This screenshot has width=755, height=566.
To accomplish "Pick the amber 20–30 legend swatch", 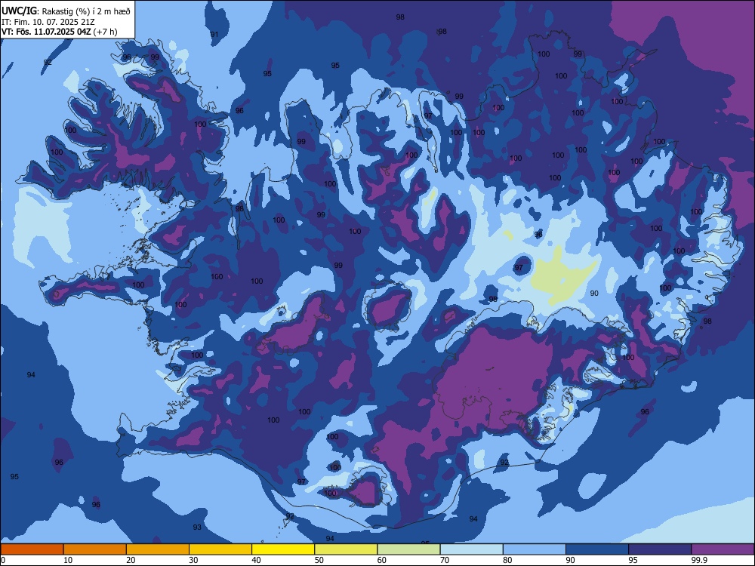I will pyautogui.click(x=158, y=549).
